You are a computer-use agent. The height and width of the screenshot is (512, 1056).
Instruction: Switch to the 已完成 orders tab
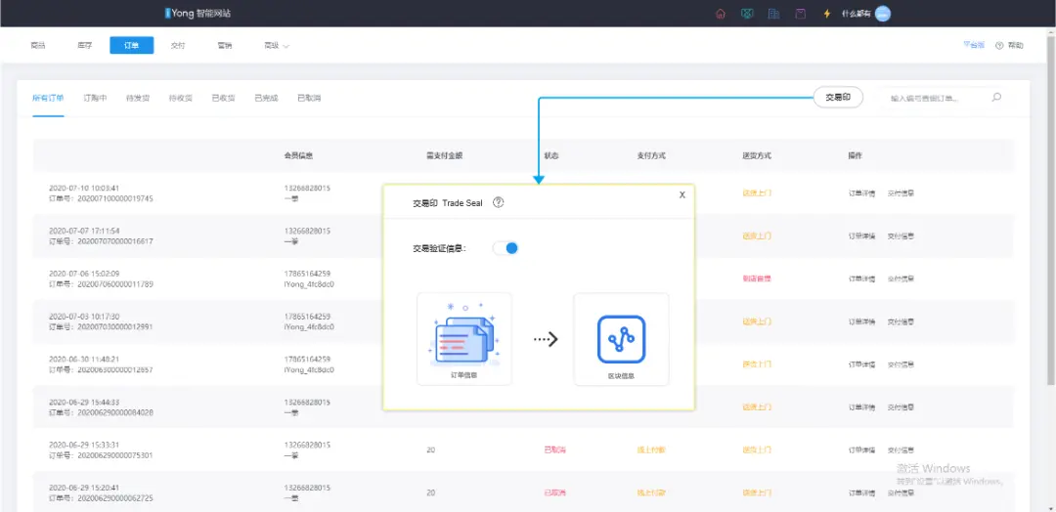(x=266, y=99)
